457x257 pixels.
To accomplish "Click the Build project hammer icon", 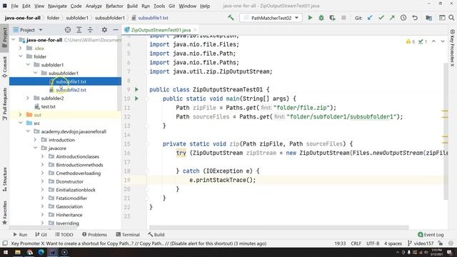I will tap(231, 18).
